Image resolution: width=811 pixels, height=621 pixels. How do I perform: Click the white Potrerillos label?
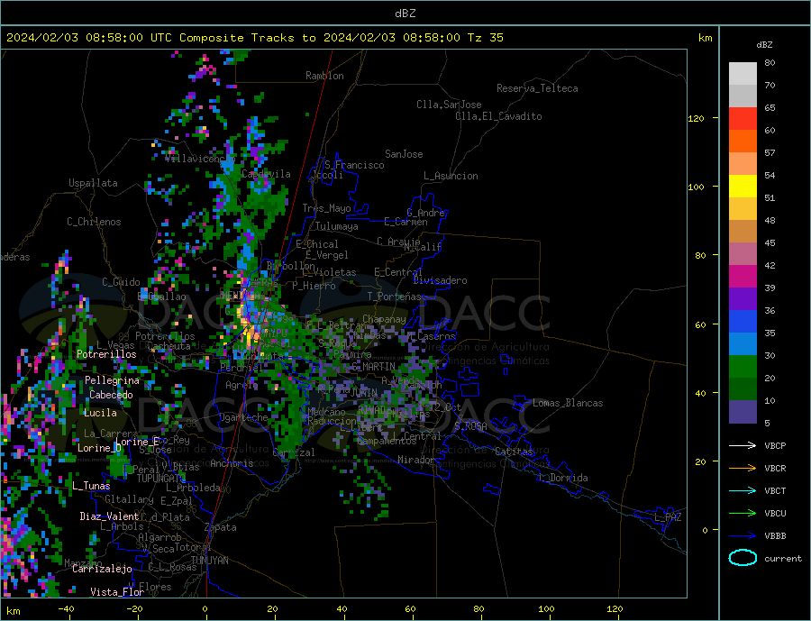(106, 354)
